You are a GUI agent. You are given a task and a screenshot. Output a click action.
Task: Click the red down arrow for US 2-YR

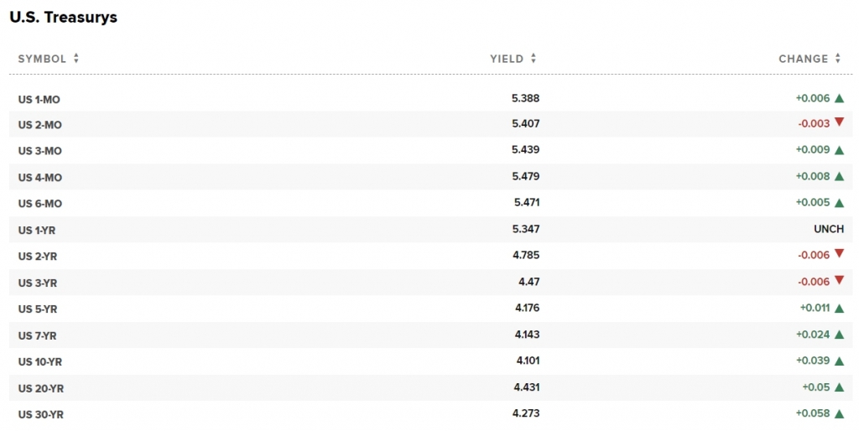coord(839,254)
